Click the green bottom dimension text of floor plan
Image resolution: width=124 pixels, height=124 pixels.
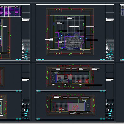(69, 55)
